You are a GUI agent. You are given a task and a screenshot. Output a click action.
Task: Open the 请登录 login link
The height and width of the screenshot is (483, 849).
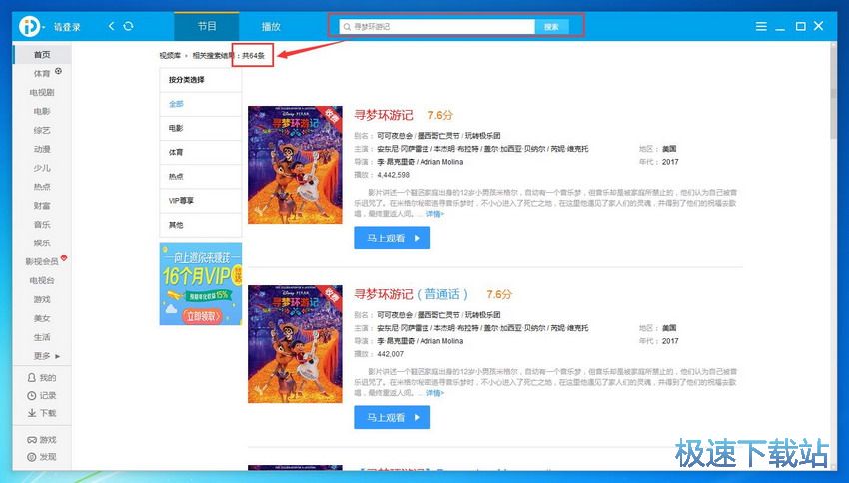coord(67,27)
